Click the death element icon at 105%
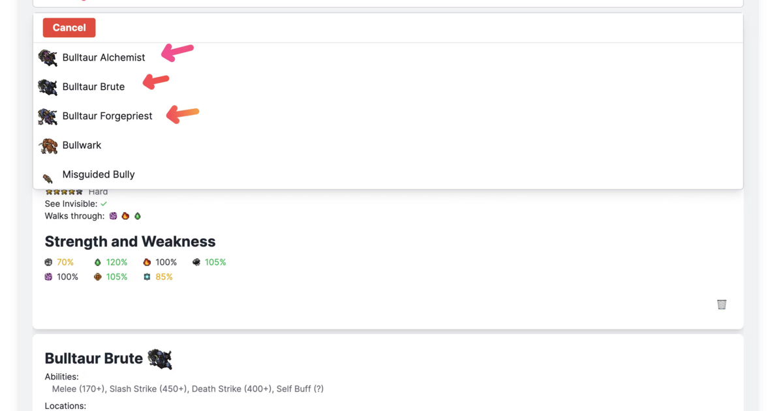 tap(196, 262)
